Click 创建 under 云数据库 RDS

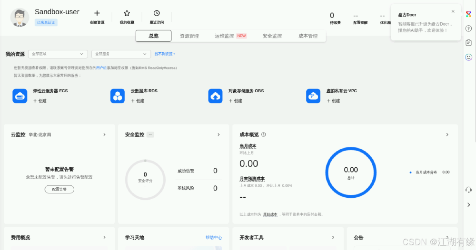point(138,101)
